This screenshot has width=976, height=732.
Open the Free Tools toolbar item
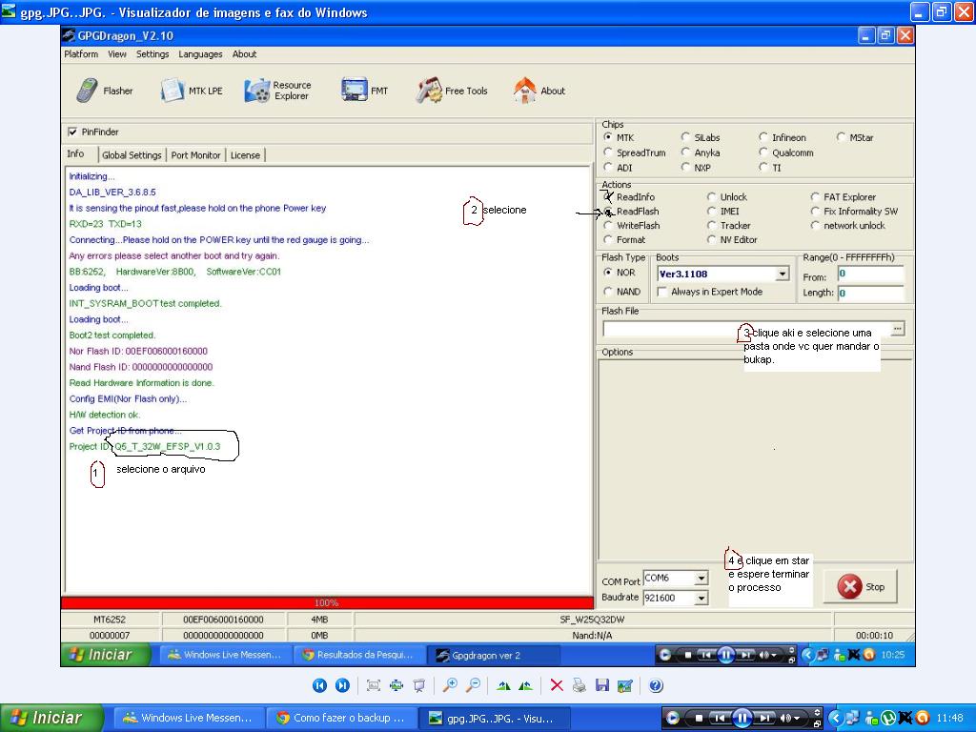[452, 91]
